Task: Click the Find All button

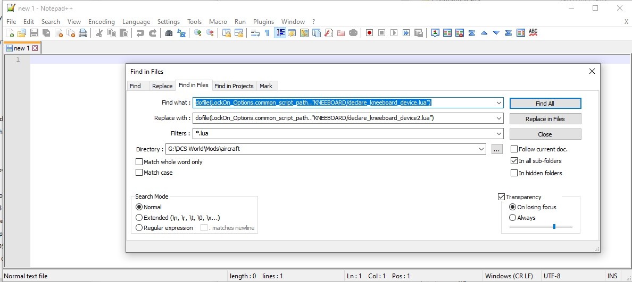Action: tap(545, 104)
